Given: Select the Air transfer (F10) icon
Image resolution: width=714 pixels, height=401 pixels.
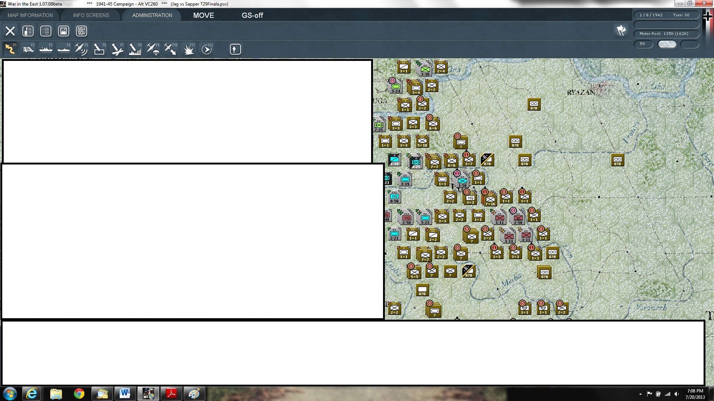Looking at the screenshot, I should [171, 49].
